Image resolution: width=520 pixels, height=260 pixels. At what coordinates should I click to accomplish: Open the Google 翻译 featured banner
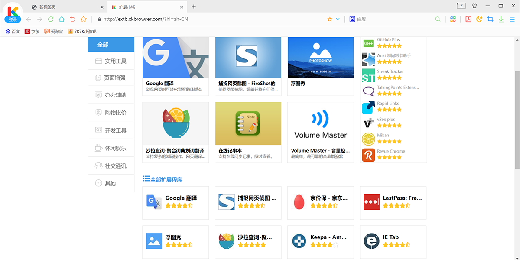(x=175, y=58)
